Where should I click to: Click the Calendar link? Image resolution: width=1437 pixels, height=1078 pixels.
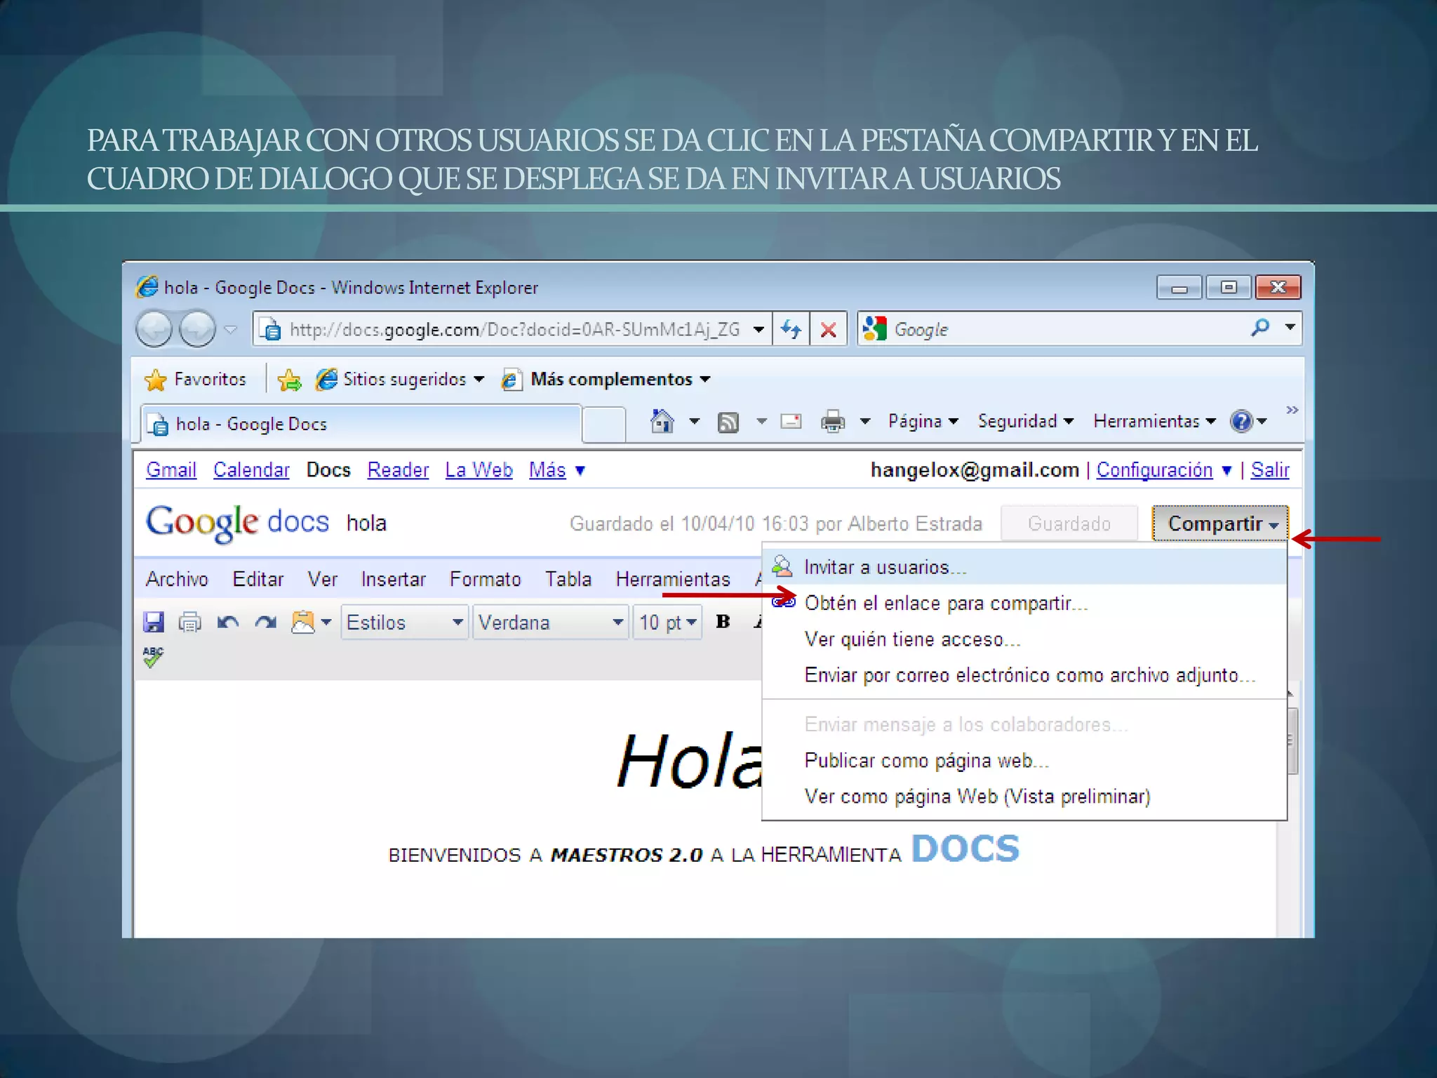(x=251, y=470)
